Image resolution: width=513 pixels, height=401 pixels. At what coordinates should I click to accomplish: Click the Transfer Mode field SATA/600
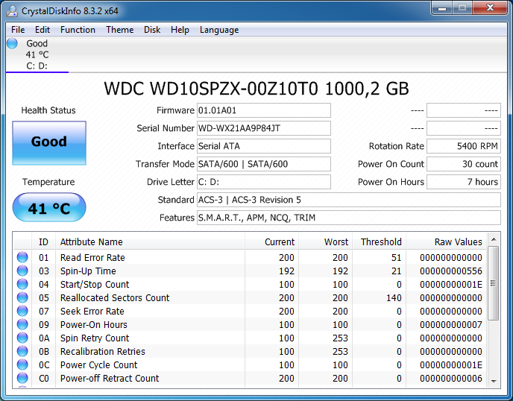coord(264,164)
